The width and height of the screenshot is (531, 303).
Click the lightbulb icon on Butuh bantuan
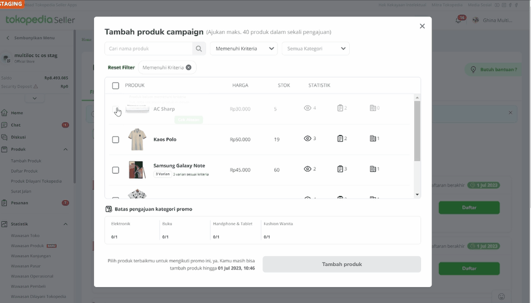(x=474, y=70)
